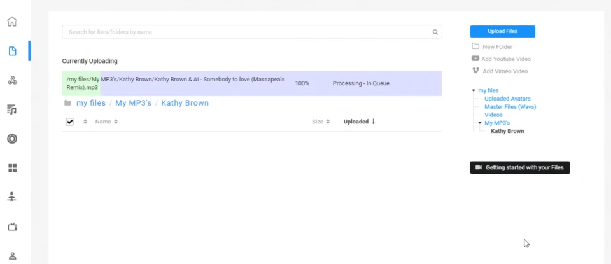Open the music playlist icon in sidebar
The width and height of the screenshot is (611, 264).
[12, 110]
